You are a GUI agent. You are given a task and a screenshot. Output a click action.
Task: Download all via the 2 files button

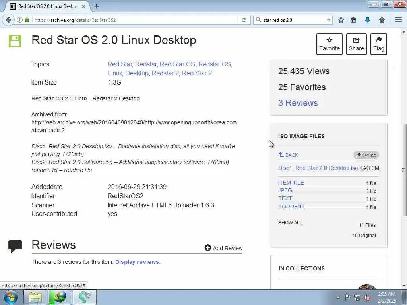point(366,155)
